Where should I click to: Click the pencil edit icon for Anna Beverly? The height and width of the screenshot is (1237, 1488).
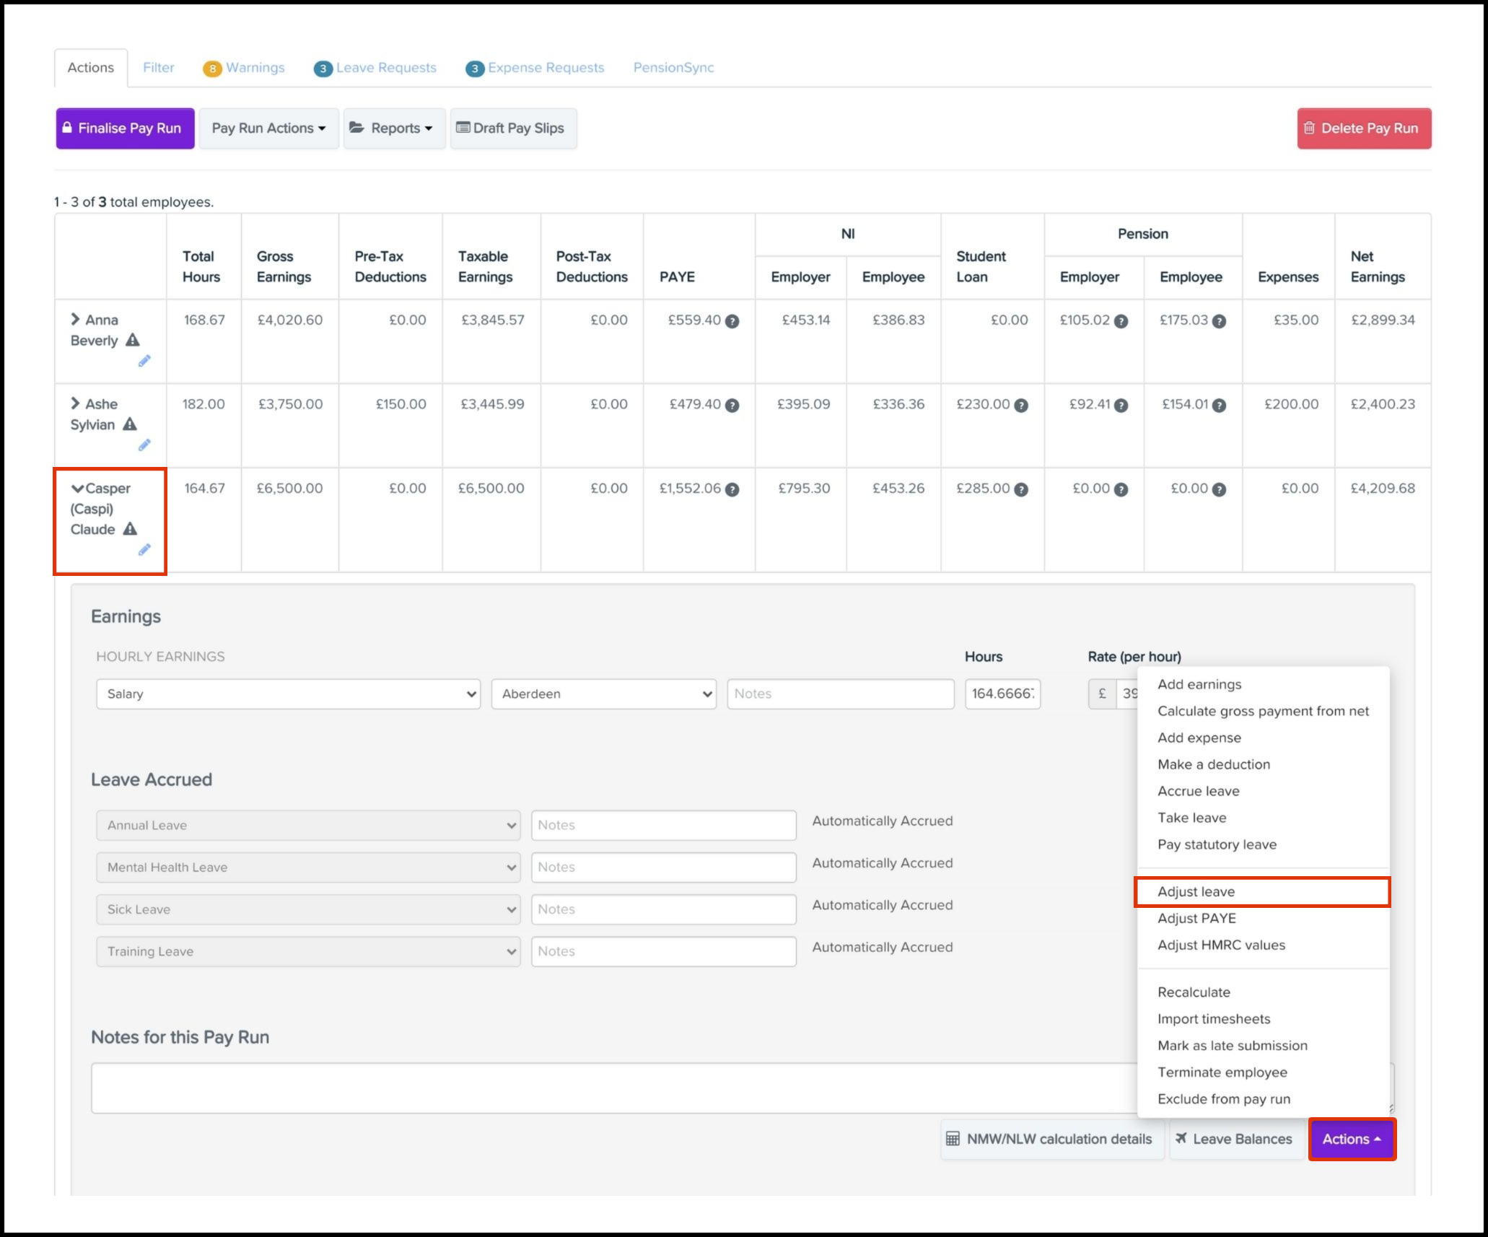[144, 361]
